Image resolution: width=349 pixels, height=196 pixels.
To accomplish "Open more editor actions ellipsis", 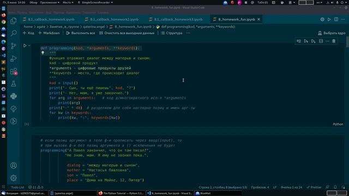I will pyautogui.click(x=343, y=20).
